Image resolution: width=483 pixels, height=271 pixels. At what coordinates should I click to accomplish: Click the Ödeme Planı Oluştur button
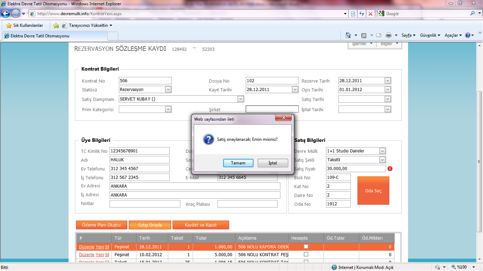[101, 225]
